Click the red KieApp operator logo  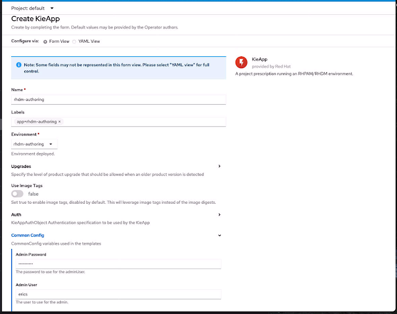click(x=241, y=63)
